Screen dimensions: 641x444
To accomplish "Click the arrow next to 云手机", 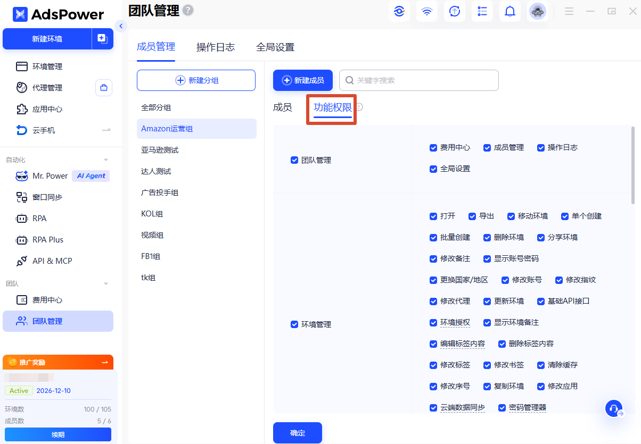I will coord(106,130).
